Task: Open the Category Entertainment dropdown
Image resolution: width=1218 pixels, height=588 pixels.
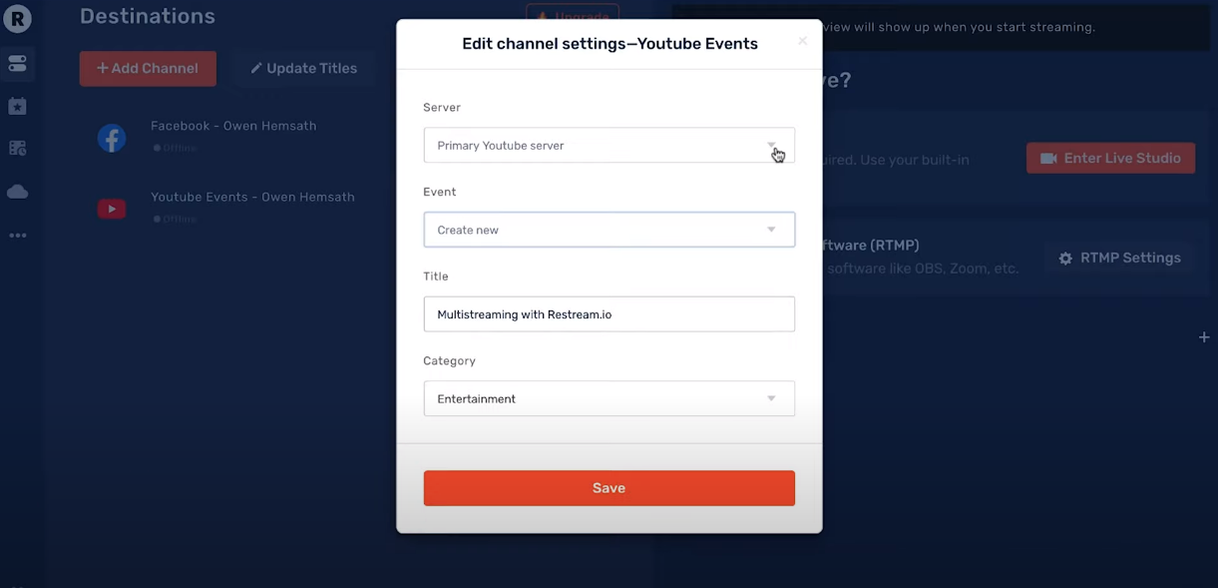Action: pos(609,398)
